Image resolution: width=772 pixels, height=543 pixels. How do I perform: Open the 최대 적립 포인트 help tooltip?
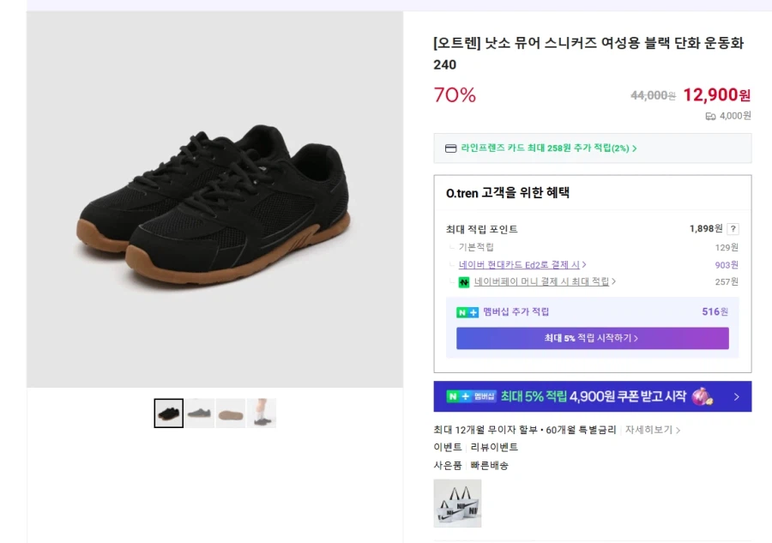pos(733,229)
